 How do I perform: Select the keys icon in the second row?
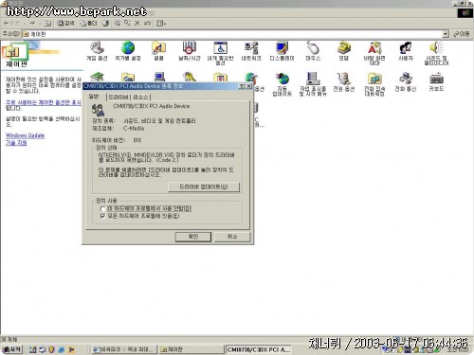pyautogui.click(x=190, y=78)
